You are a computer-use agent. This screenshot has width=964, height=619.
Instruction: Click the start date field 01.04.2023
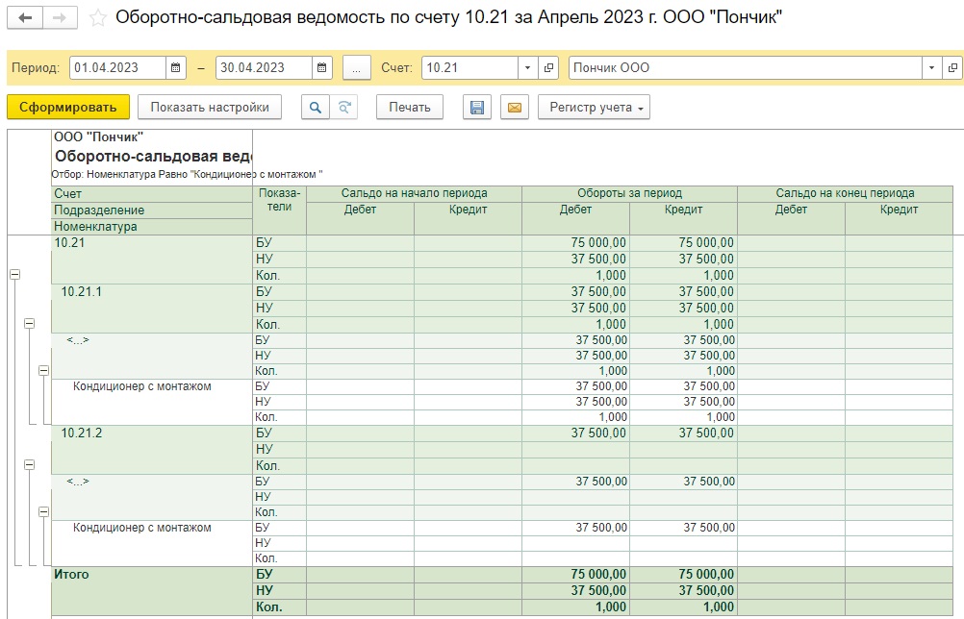[x=118, y=67]
